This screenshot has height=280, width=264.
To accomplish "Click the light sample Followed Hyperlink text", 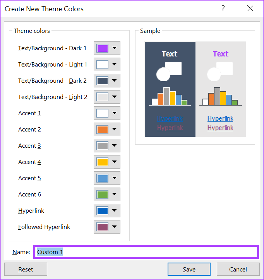I will (x=220, y=128).
